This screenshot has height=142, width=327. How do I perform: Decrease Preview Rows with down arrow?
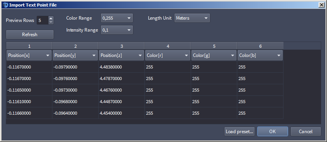51,22
